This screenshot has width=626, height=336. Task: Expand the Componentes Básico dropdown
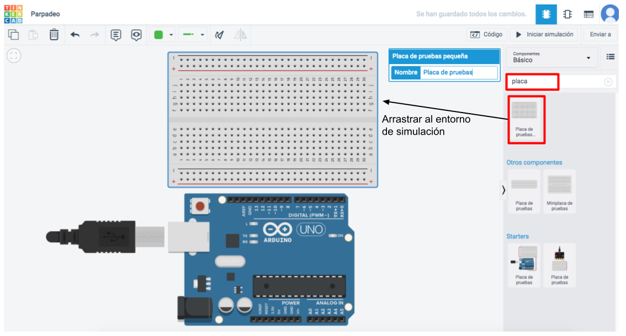[551, 57]
